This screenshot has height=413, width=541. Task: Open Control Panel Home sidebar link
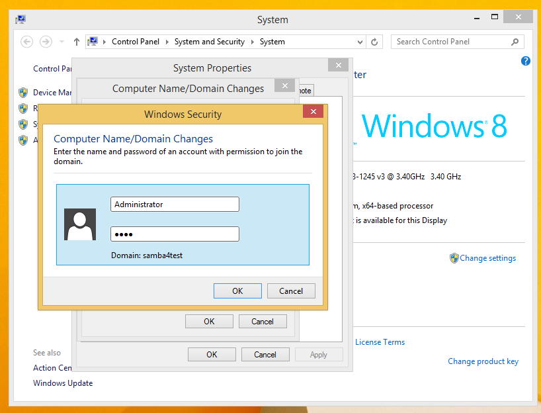point(52,69)
